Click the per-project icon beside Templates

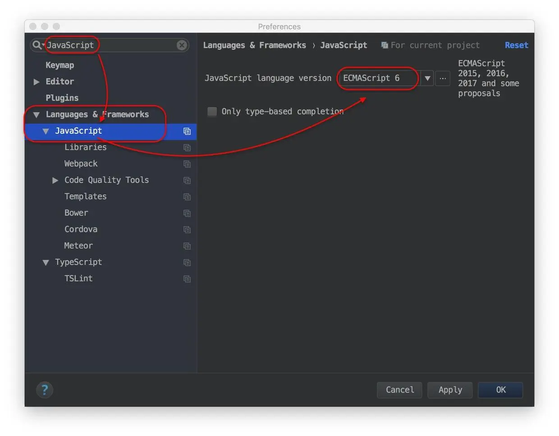click(x=187, y=196)
